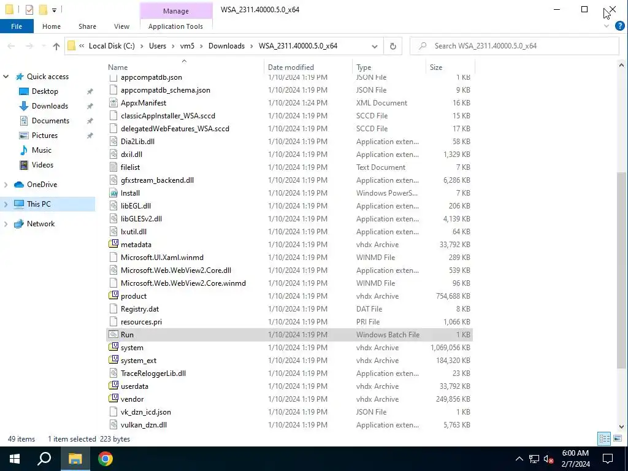Navigate to Local Disk (C:) breadcrumb

(112, 46)
